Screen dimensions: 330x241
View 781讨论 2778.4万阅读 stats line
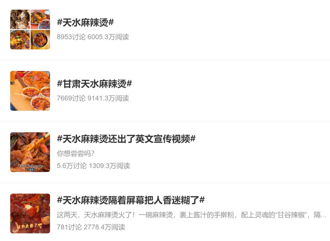click(x=91, y=227)
